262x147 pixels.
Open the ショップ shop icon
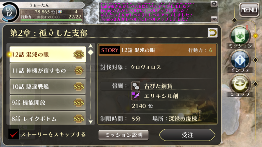pos(240,84)
